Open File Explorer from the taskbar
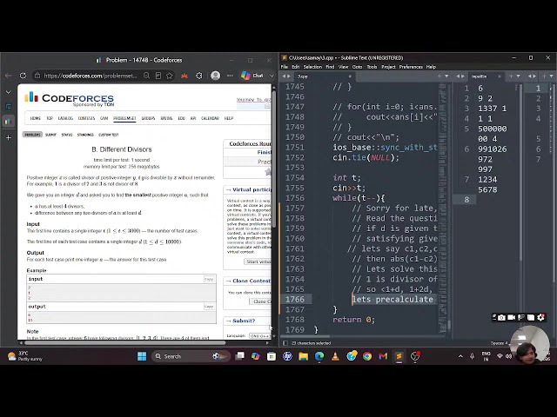The image size is (557, 417). [304, 356]
